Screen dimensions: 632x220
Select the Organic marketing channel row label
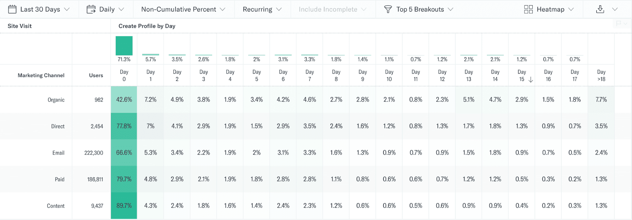[56, 100]
